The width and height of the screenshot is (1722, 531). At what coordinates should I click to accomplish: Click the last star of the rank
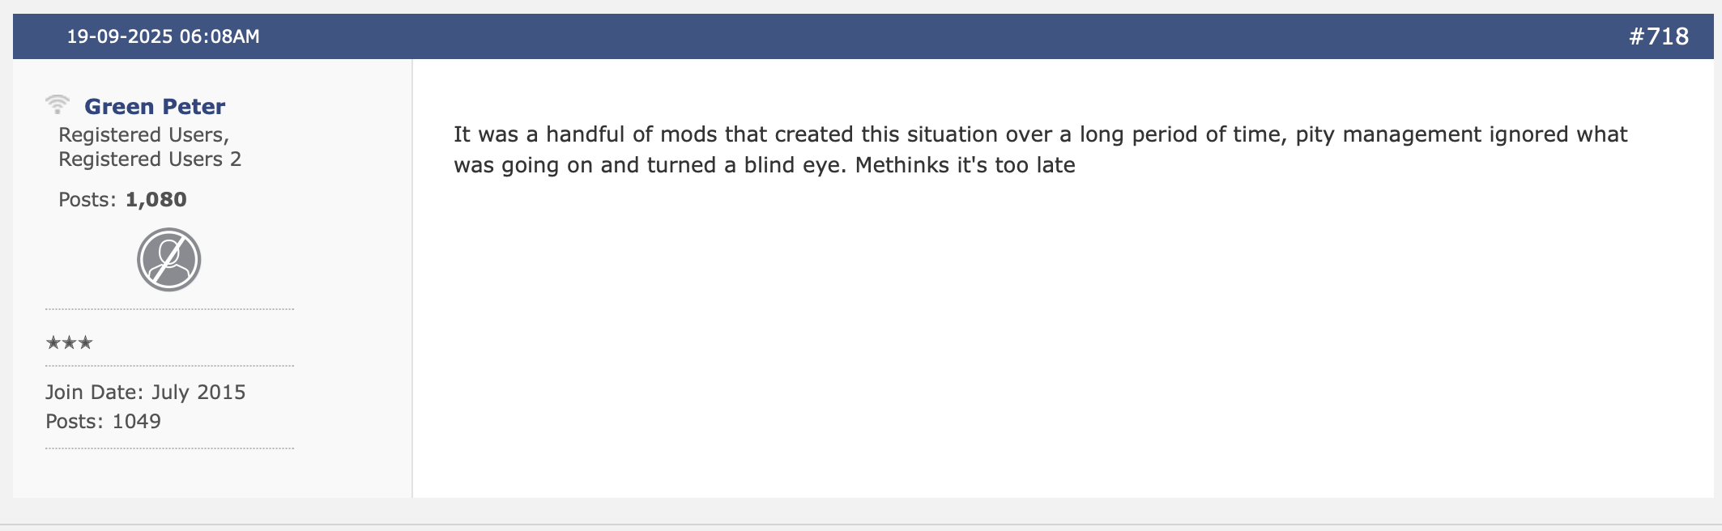86,342
